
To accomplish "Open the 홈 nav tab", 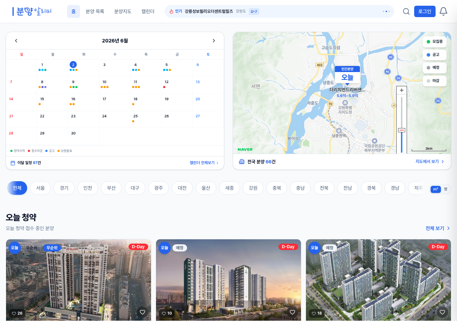I will coord(74,11).
